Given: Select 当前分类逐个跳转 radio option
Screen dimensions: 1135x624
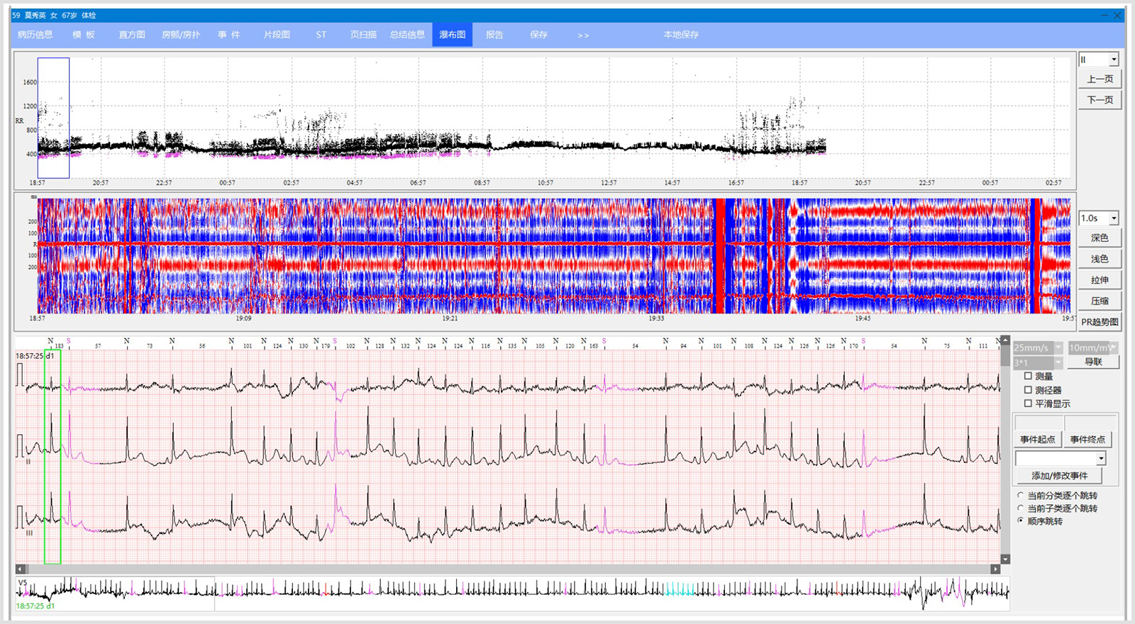Looking at the screenshot, I should [1021, 496].
